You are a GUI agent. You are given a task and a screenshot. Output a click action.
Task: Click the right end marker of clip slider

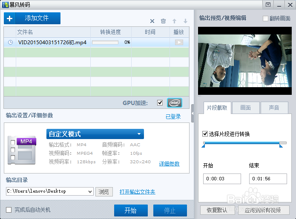pyautogui.click(x=281, y=146)
